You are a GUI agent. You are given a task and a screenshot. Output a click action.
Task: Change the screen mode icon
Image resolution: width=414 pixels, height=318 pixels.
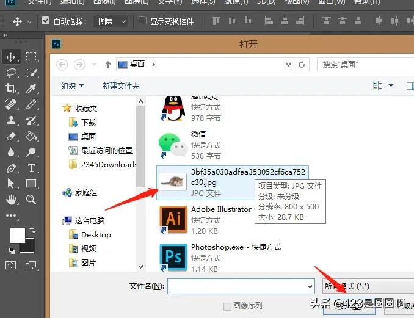31,265
